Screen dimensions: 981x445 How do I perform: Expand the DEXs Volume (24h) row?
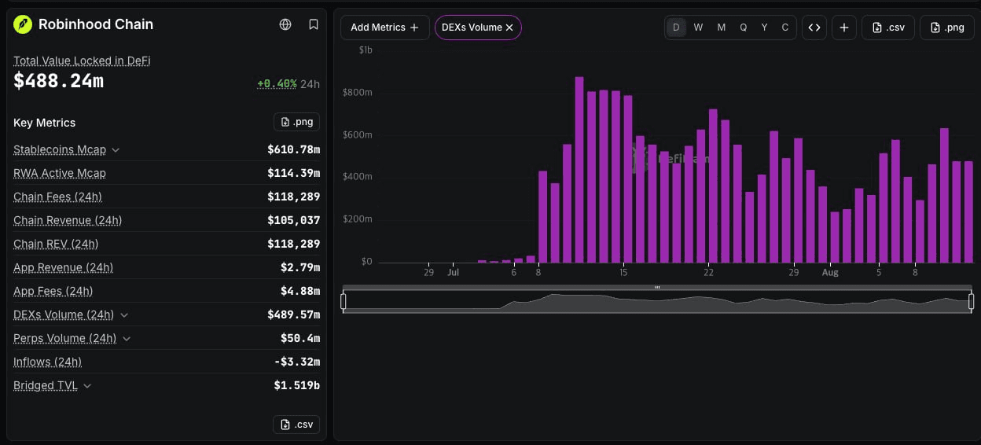pos(124,314)
